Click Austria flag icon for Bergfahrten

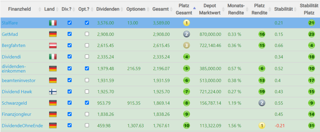point(53,45)
